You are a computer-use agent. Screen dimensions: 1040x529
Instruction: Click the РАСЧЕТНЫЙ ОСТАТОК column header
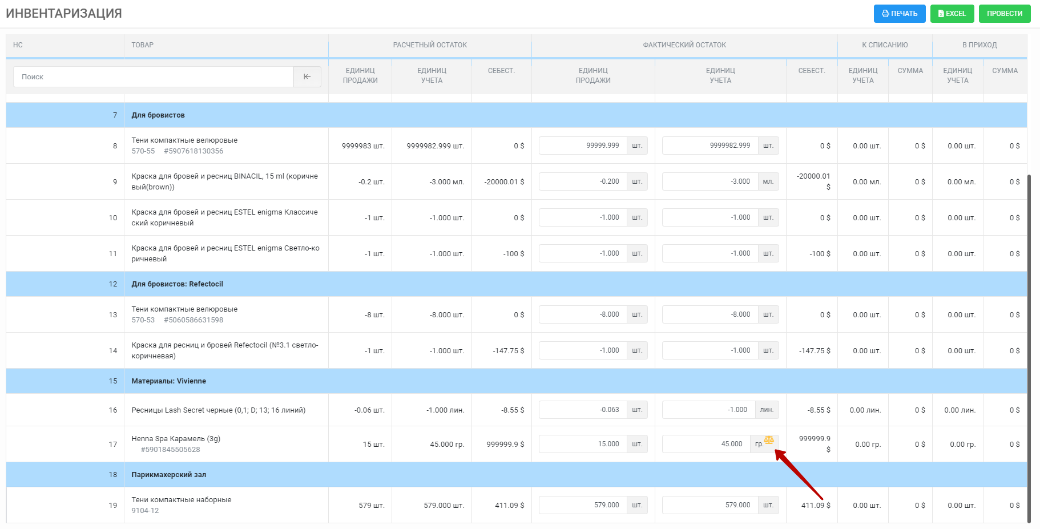[430, 45]
